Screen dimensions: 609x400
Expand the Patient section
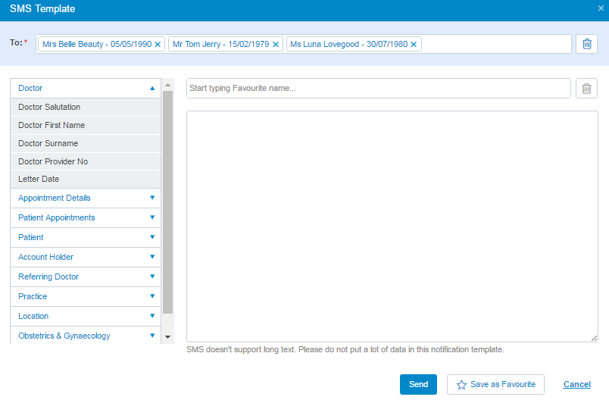pyautogui.click(x=86, y=237)
